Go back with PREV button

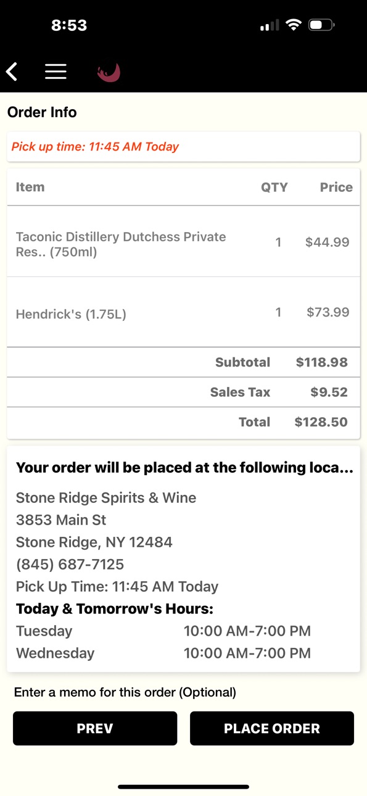pos(95,728)
